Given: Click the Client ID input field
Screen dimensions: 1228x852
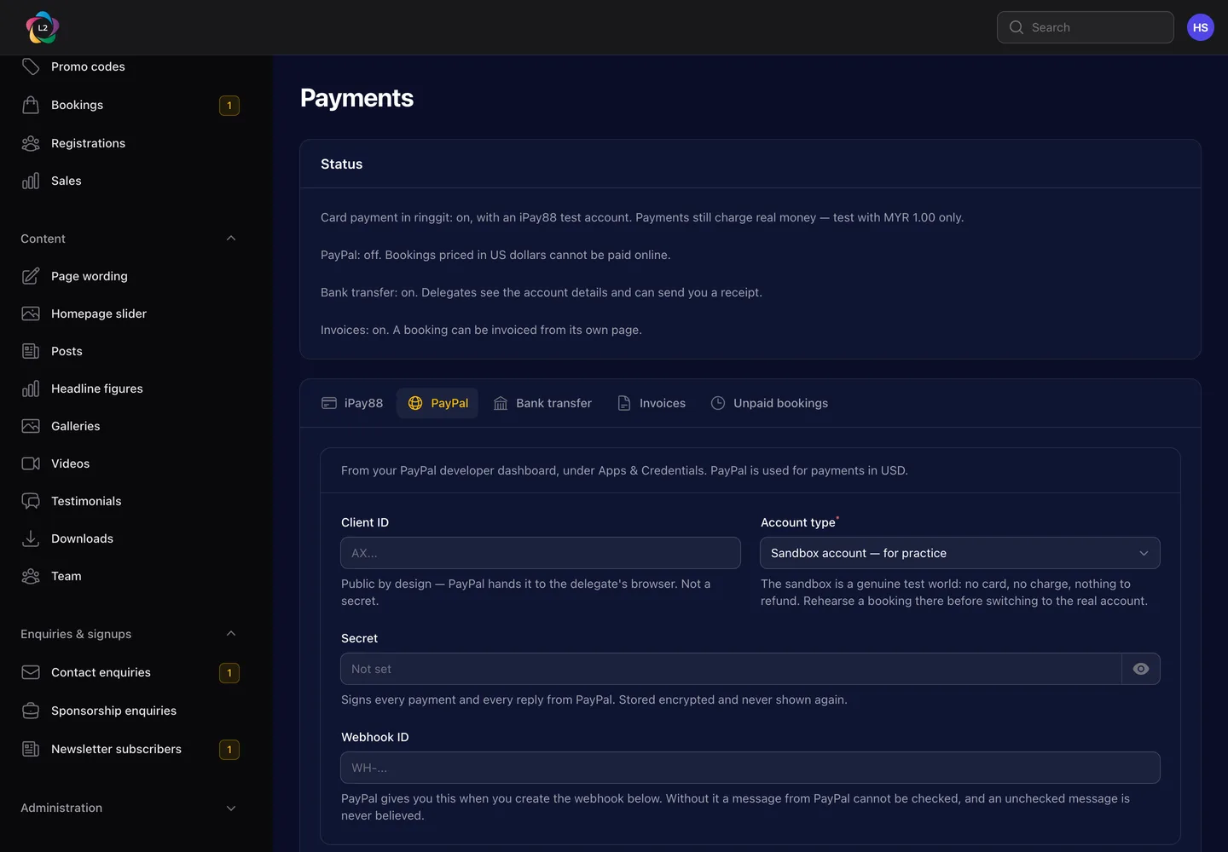Looking at the screenshot, I should (x=541, y=553).
